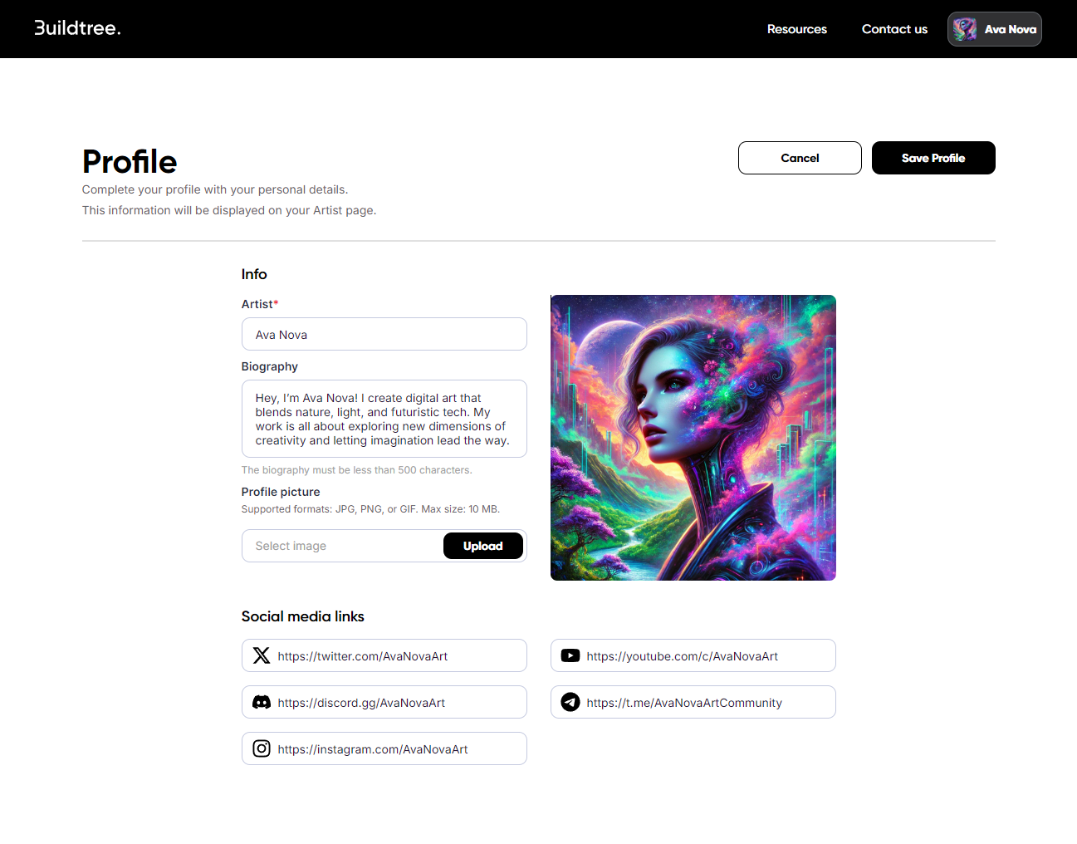Click the Buildtree logo
Image resolution: width=1077 pixels, height=844 pixels.
[77, 28]
